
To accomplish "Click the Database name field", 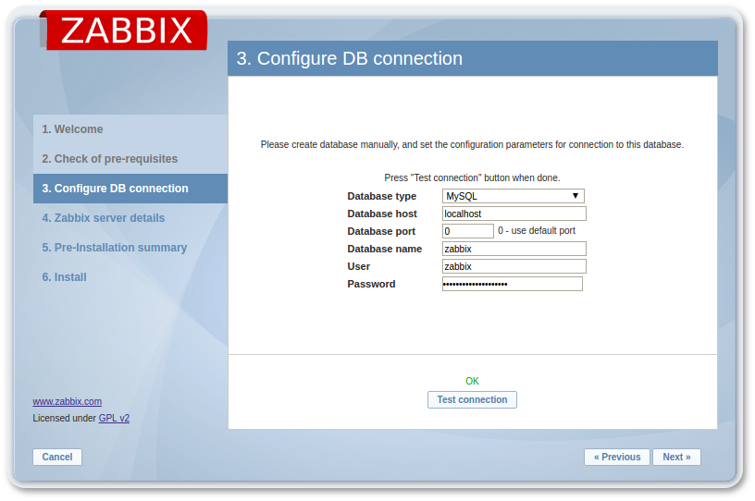I will click(x=514, y=249).
